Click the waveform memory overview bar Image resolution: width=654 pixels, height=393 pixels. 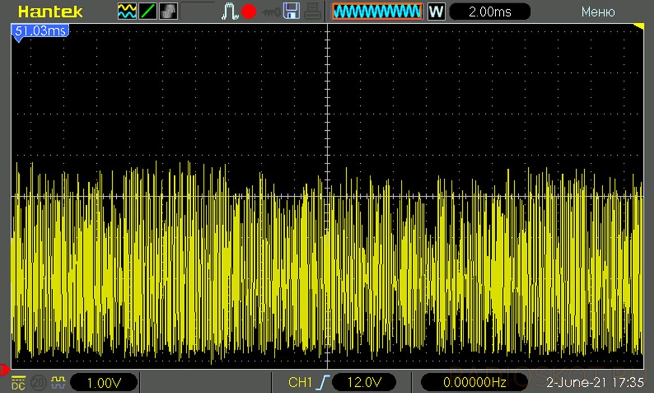pos(377,11)
